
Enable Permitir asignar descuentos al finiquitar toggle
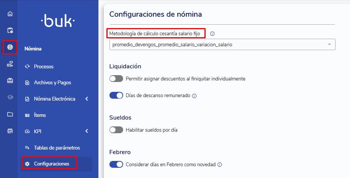[116, 79]
